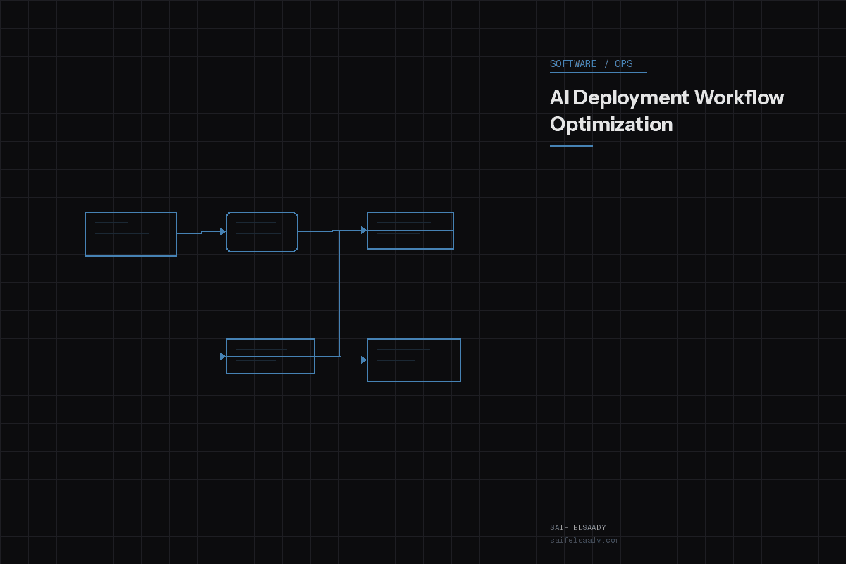Click the rounded rectangle workflow node
846x564 pixels.
point(262,231)
